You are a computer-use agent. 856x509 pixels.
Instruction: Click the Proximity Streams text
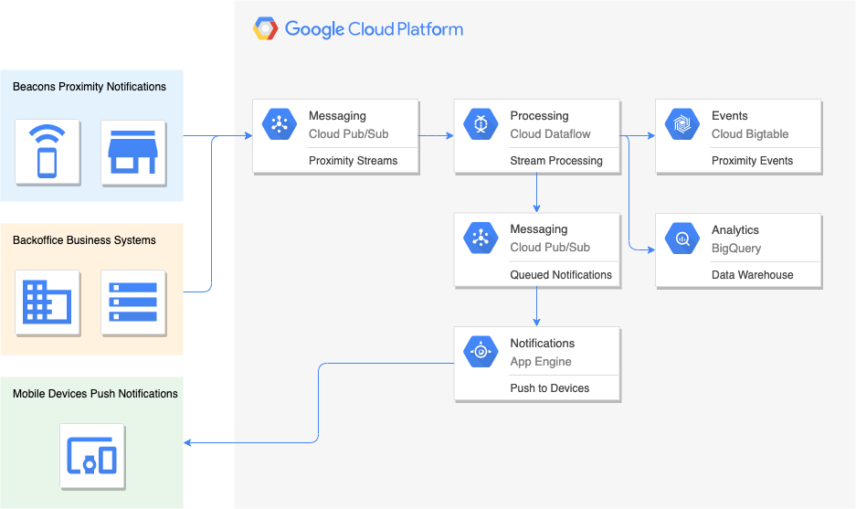(x=354, y=161)
